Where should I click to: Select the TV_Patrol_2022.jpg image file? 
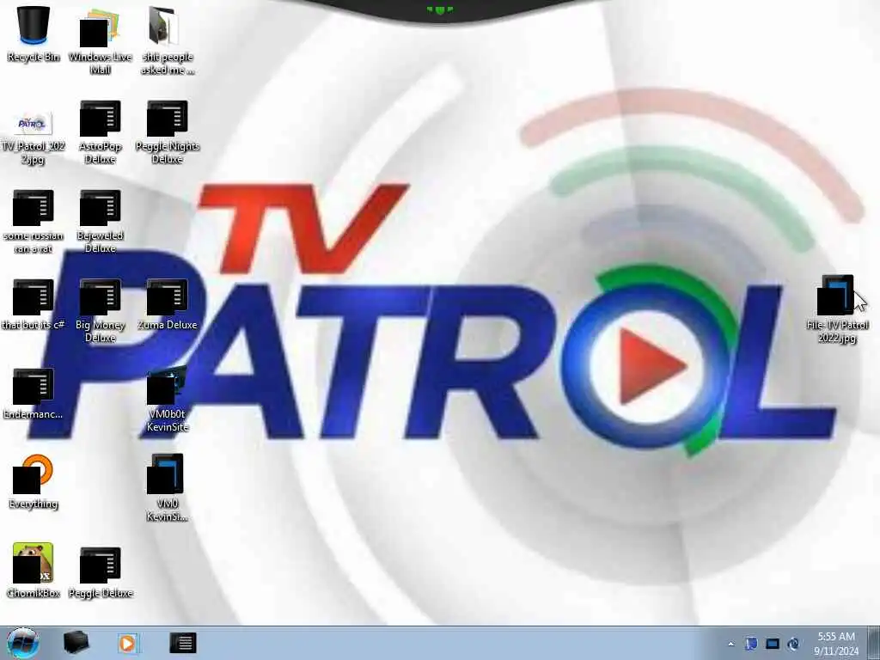tap(34, 138)
